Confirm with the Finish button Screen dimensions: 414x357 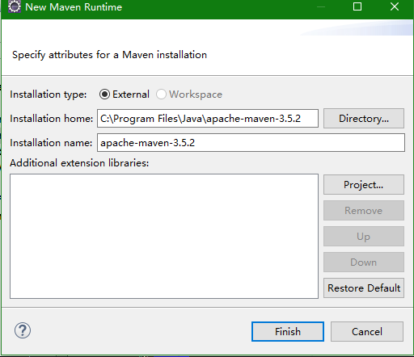point(288,332)
